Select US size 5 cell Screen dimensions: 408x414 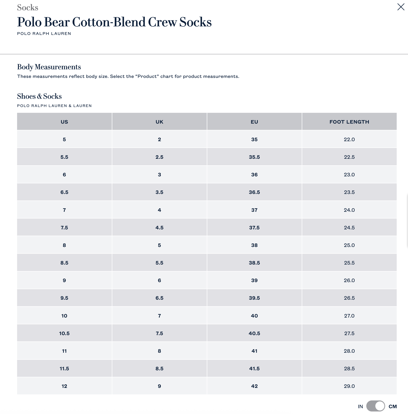pyautogui.click(x=64, y=139)
